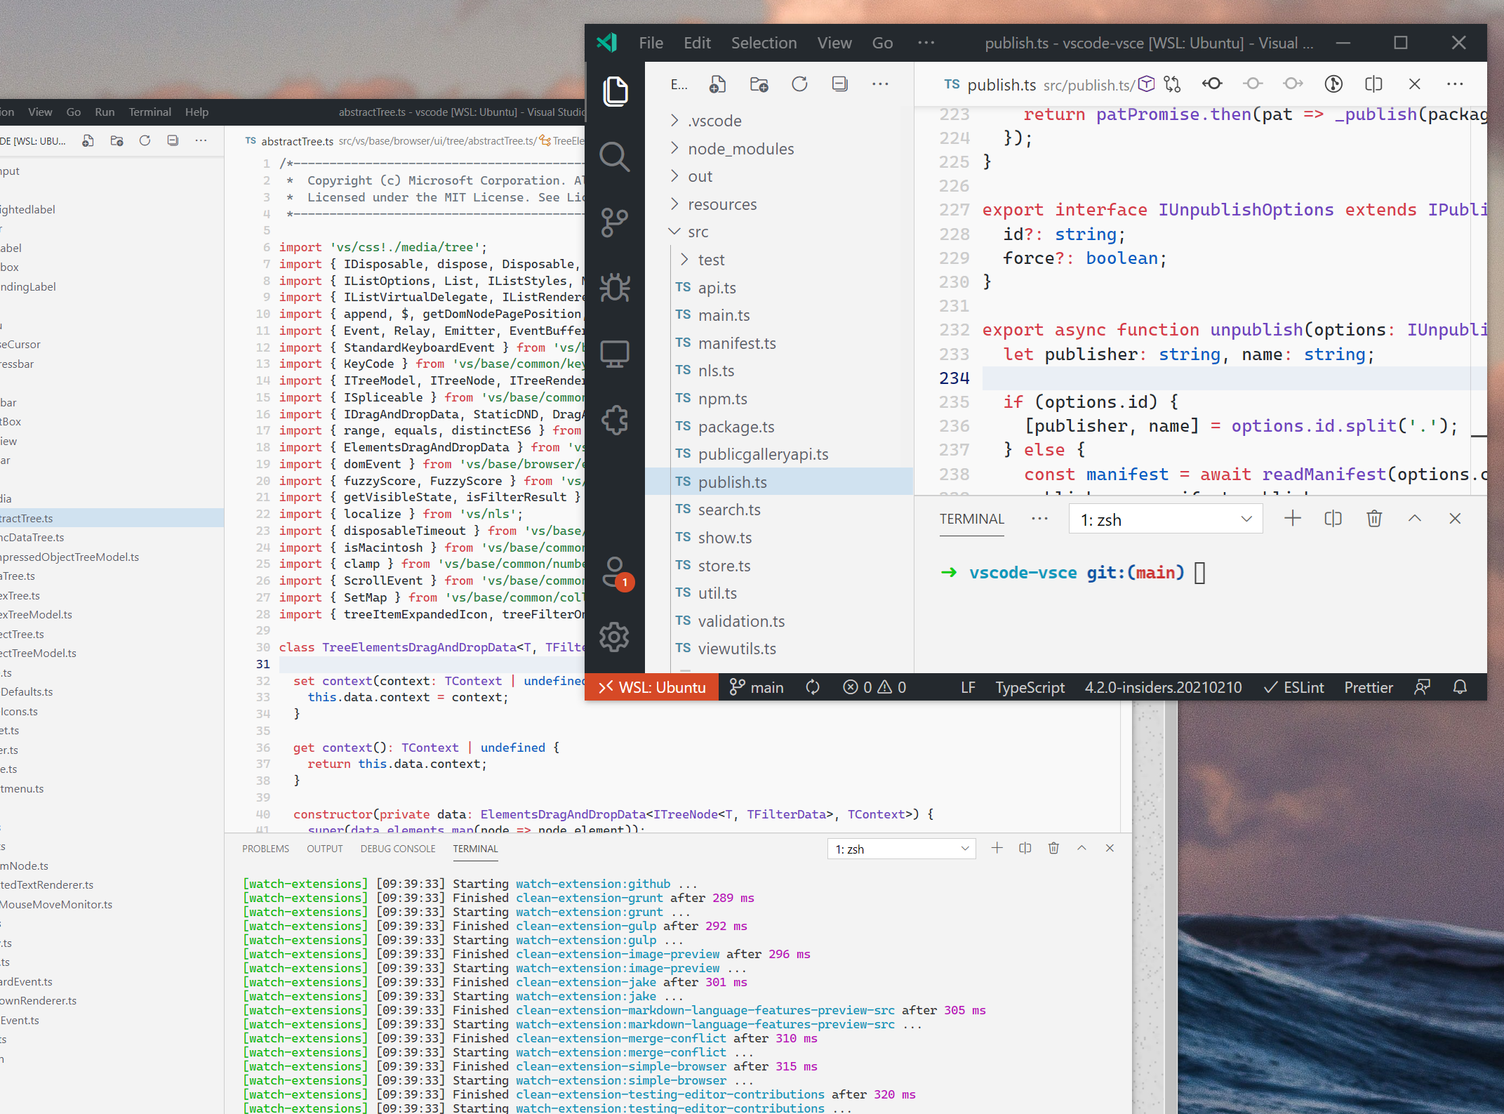The image size is (1504, 1114).
Task: Open the 1: zsh terminal dropdown
Action: point(1165,519)
